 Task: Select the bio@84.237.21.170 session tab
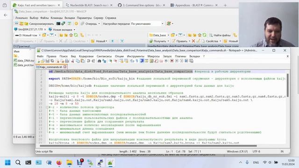[30, 29]
